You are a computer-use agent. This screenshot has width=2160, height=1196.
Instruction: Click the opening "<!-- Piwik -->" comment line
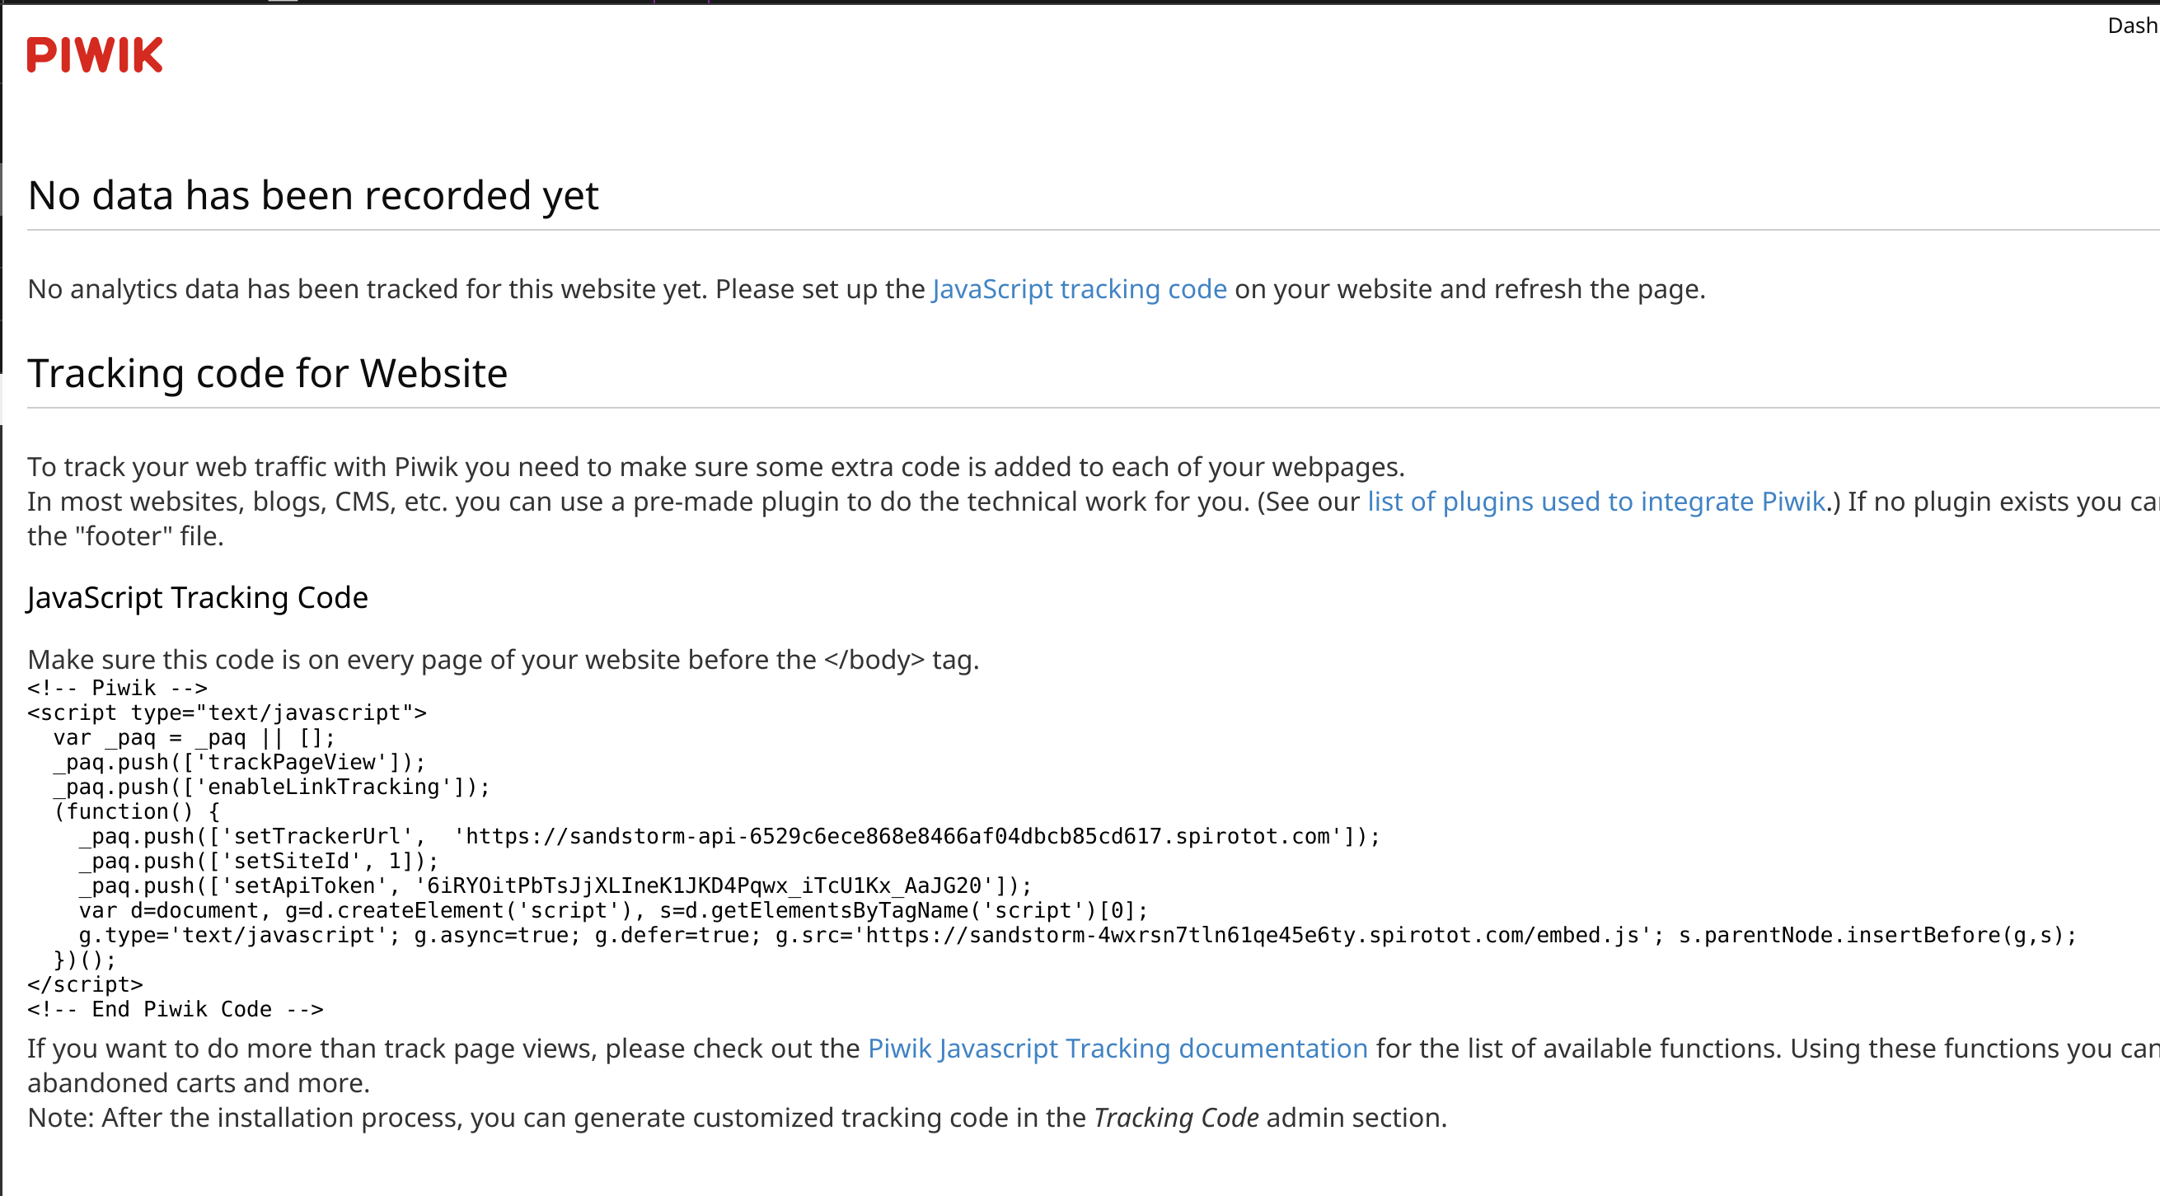117,688
